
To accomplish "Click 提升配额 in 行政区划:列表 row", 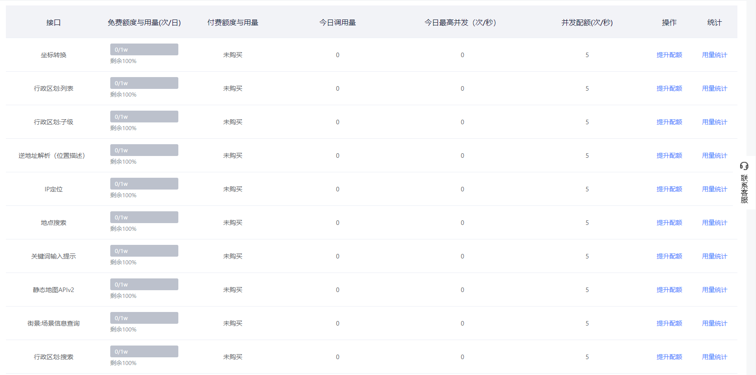I will (x=669, y=88).
